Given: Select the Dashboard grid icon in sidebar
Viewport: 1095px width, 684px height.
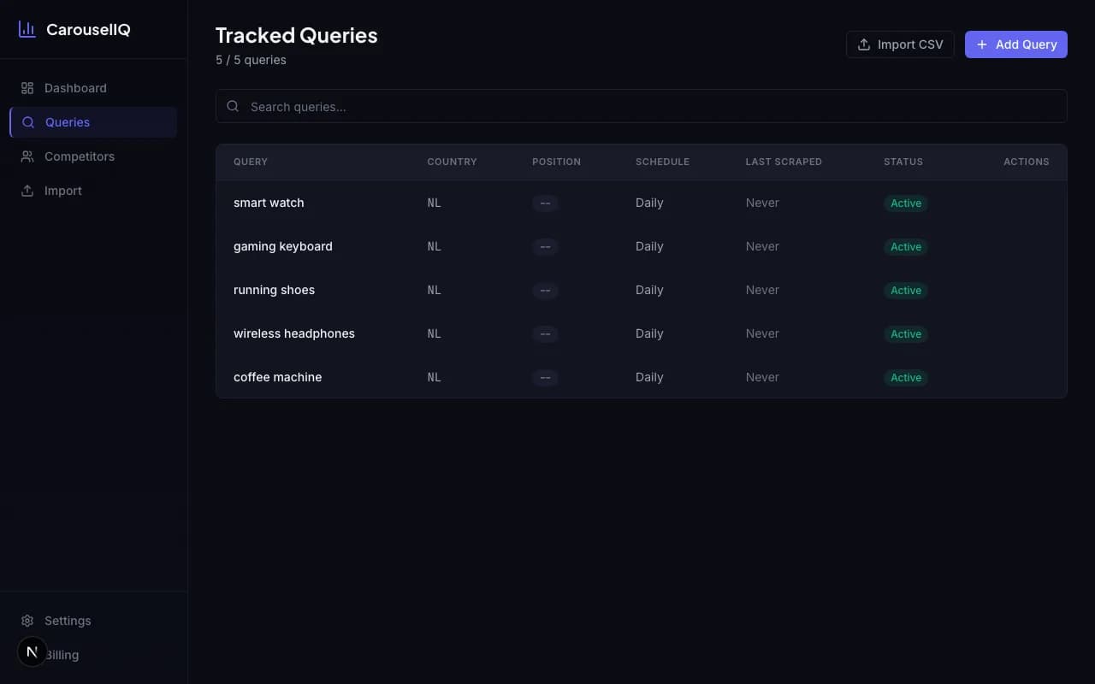Looking at the screenshot, I should point(26,87).
